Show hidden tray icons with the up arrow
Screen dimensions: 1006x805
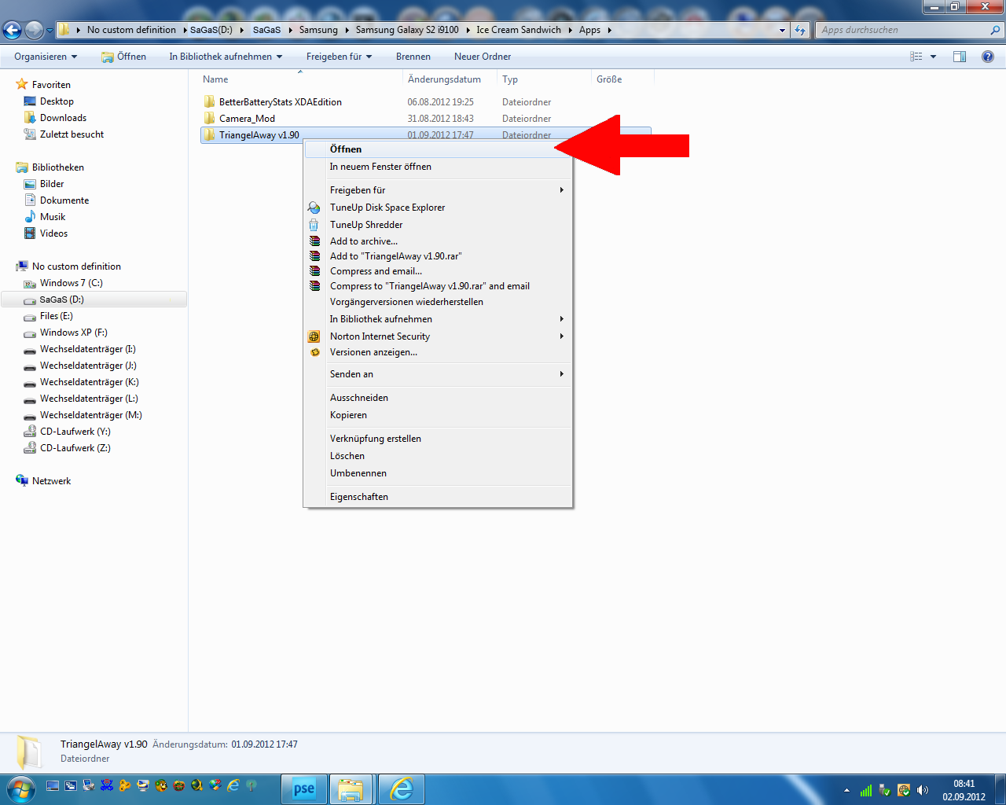pyautogui.click(x=846, y=790)
